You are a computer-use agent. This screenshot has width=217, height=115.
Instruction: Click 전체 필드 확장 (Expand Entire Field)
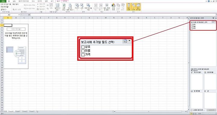(x=29, y=5)
